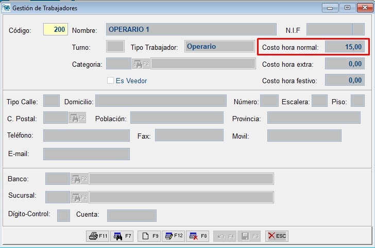The width and height of the screenshot is (375, 248).
Task: Click the edit record F12 button
Action: (173, 236)
